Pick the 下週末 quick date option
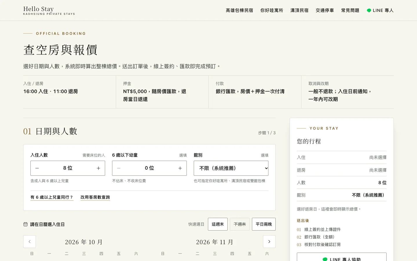This screenshot has width=417, height=261. pos(240,224)
